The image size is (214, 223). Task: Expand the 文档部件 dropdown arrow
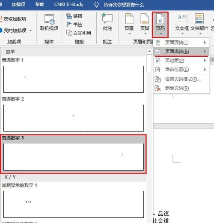[200, 34]
